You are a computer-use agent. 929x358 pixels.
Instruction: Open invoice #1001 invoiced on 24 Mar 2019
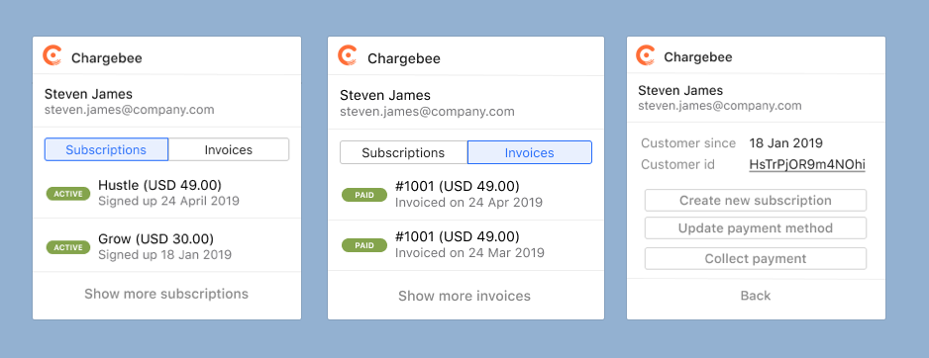[465, 245]
